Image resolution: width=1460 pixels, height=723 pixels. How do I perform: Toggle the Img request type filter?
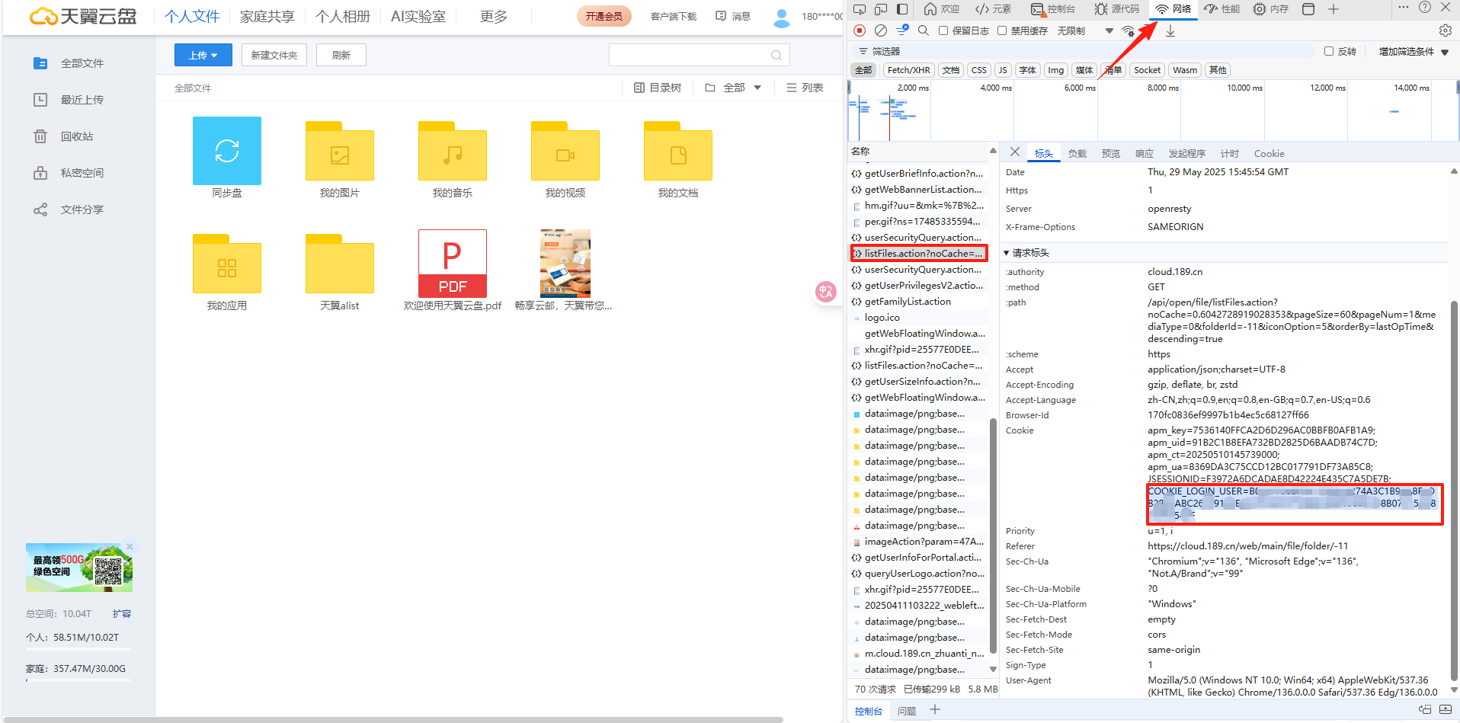point(1055,70)
